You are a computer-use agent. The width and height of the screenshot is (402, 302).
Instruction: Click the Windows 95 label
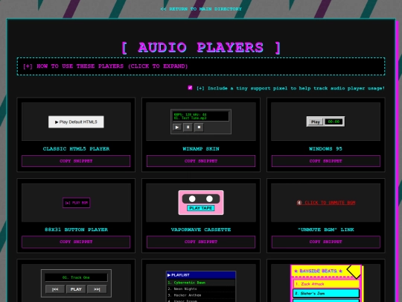pos(325,148)
